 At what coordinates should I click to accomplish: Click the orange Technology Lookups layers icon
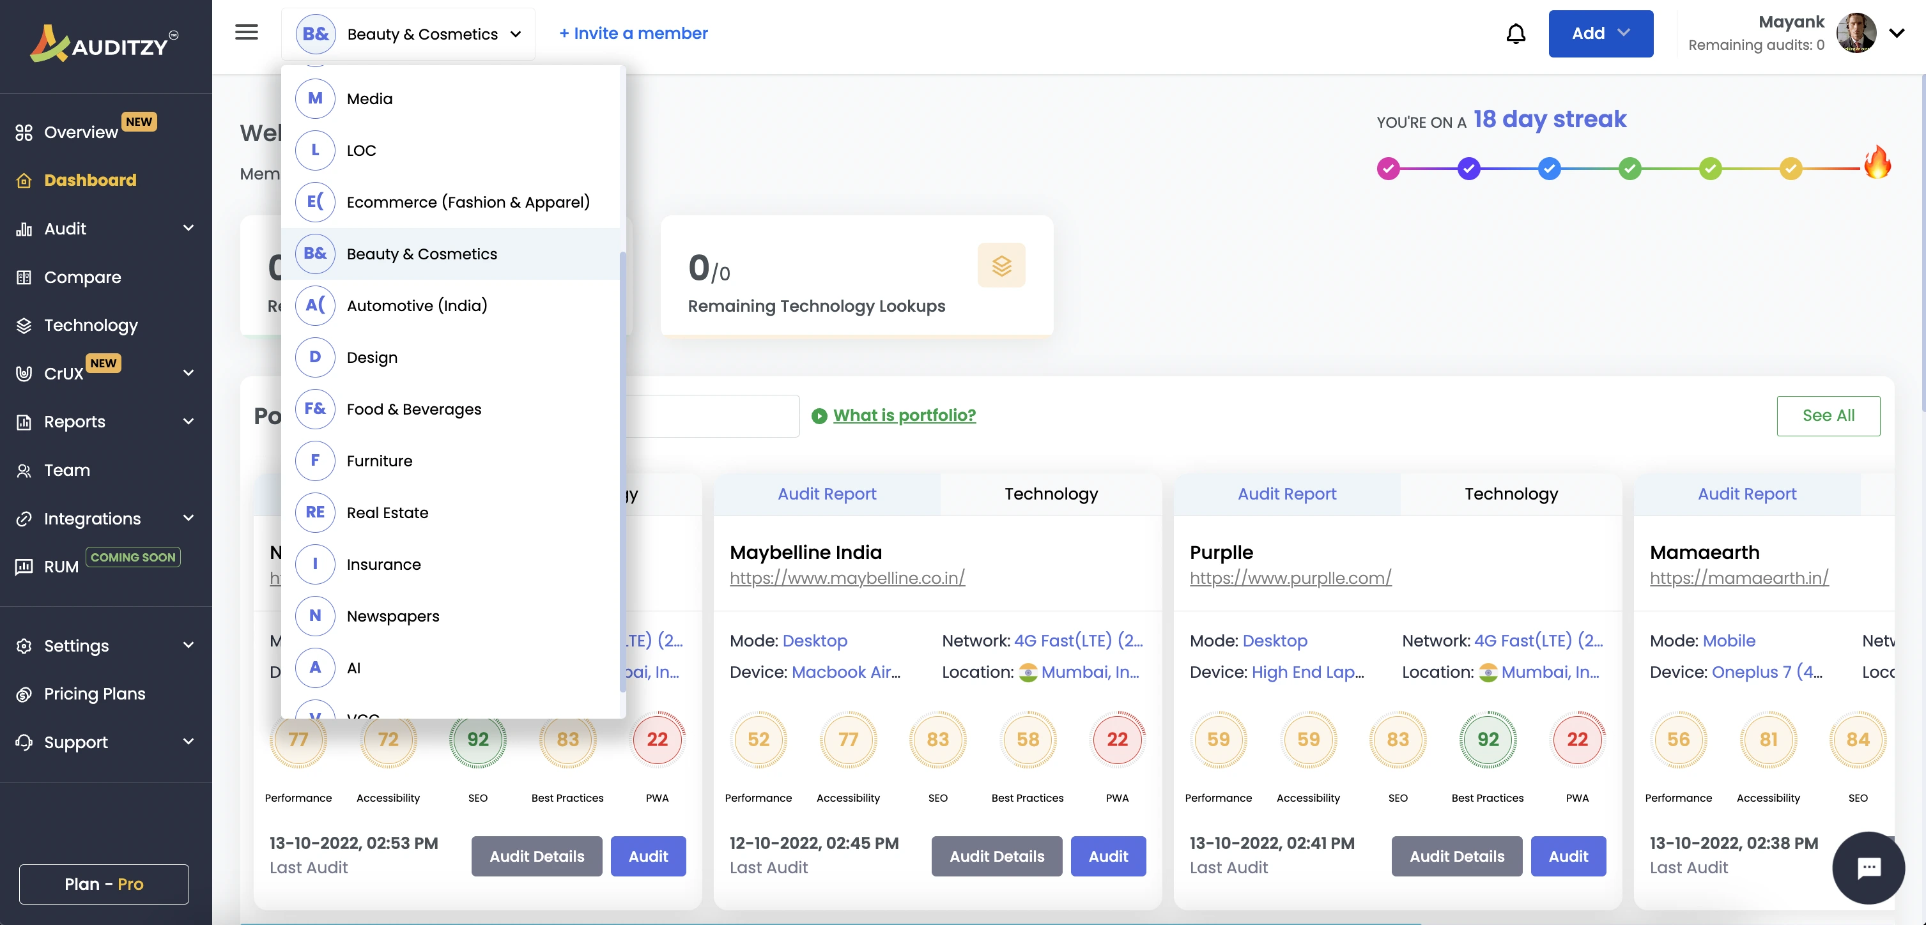click(1001, 265)
